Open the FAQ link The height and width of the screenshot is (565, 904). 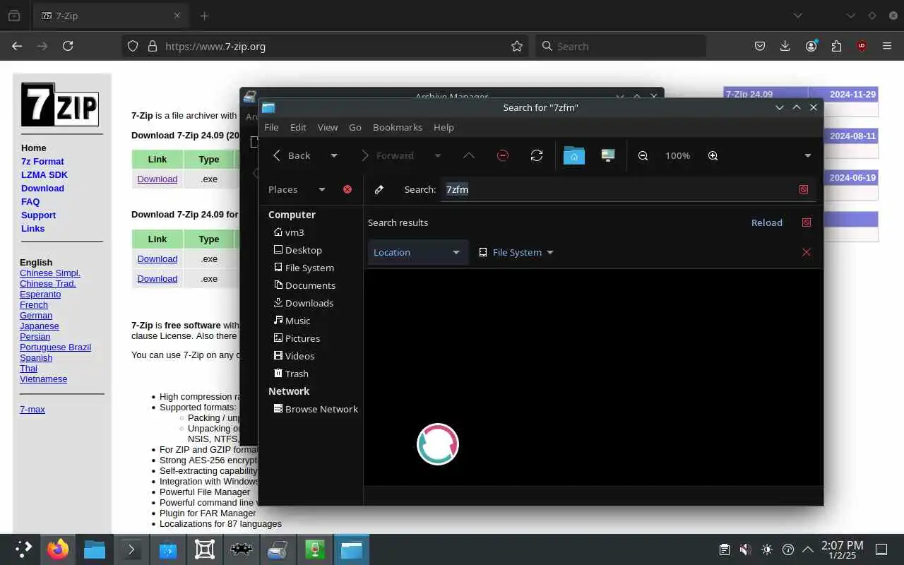[x=30, y=201]
